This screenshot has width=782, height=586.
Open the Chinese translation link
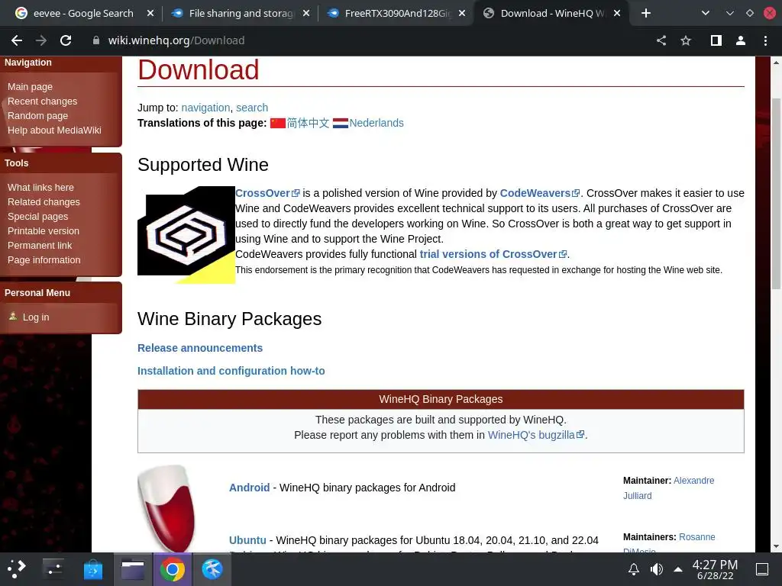click(x=308, y=123)
